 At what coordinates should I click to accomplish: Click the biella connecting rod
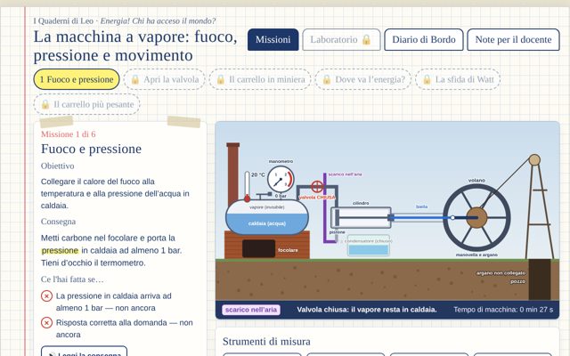(x=421, y=217)
